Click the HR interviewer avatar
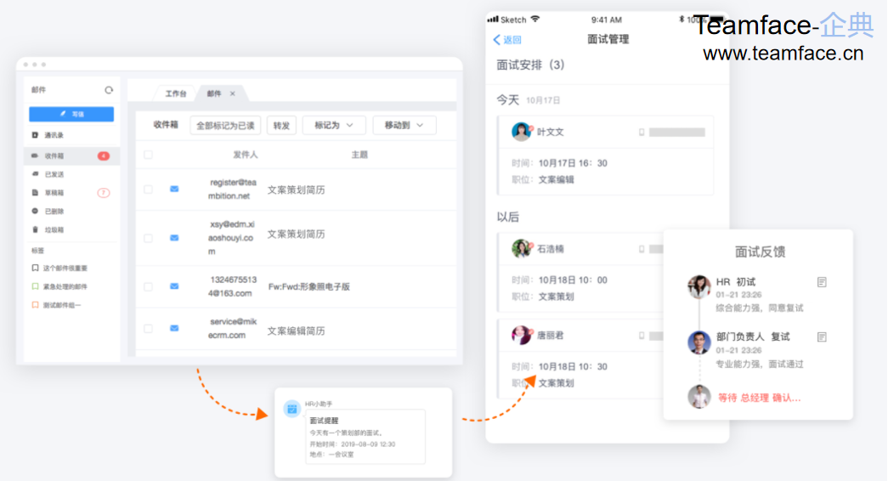The image size is (888, 481). click(x=699, y=286)
